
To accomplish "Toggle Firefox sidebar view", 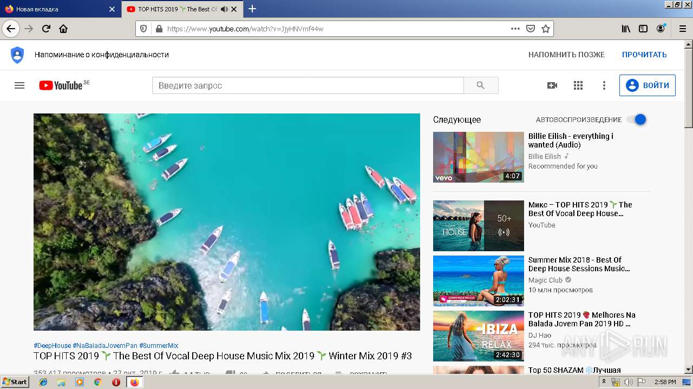I will pos(643,29).
